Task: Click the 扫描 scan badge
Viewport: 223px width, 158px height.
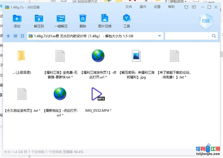Action: [x=205, y=21]
